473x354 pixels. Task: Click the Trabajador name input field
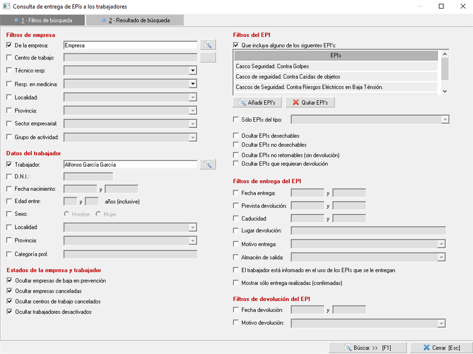pyautogui.click(x=130, y=164)
